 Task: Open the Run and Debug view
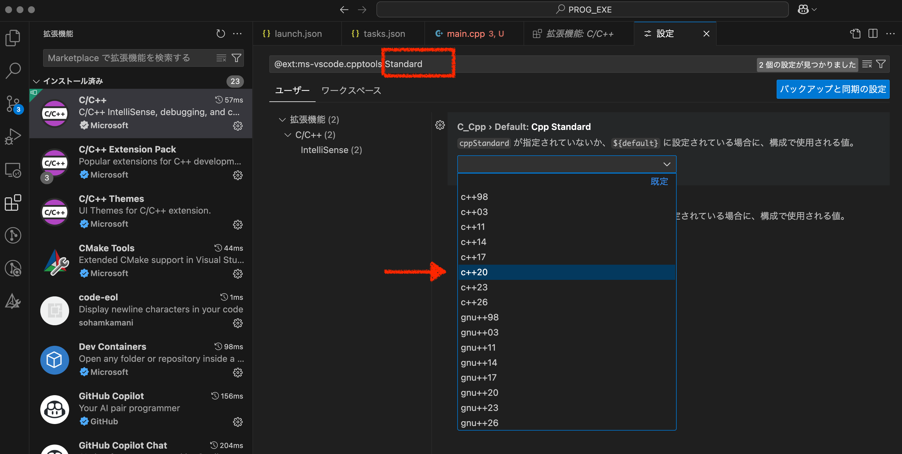pos(13,137)
